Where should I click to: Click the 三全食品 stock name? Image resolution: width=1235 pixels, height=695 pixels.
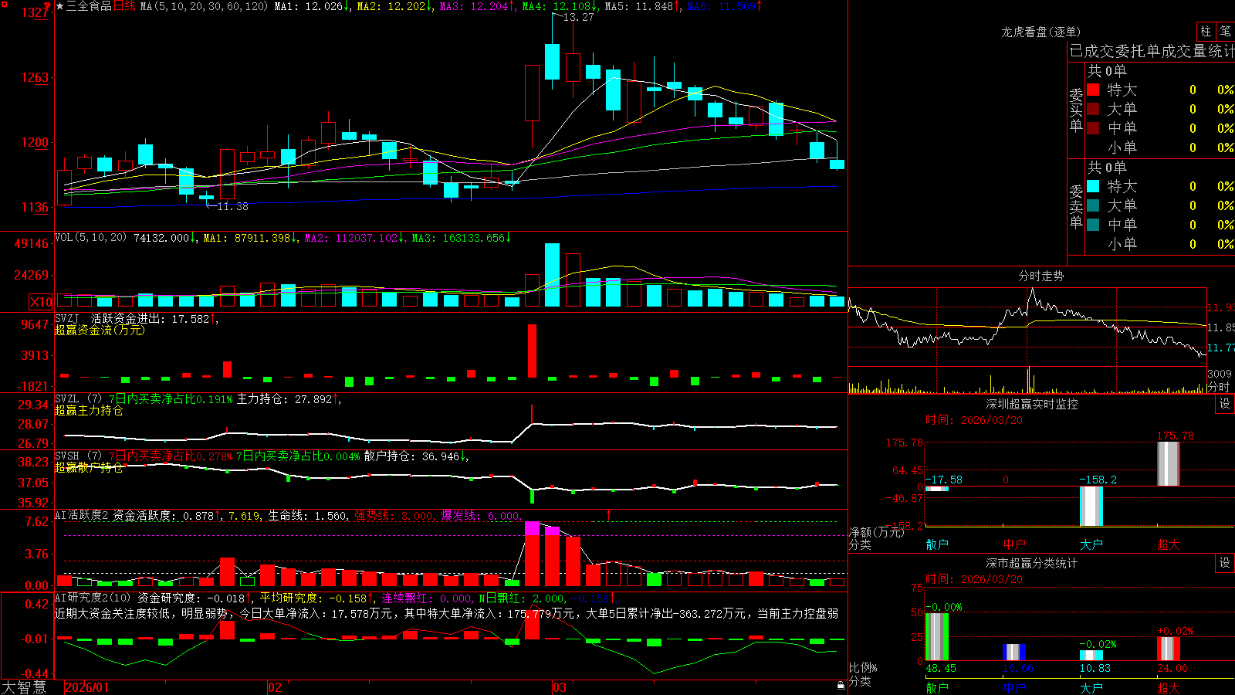pos(89,6)
